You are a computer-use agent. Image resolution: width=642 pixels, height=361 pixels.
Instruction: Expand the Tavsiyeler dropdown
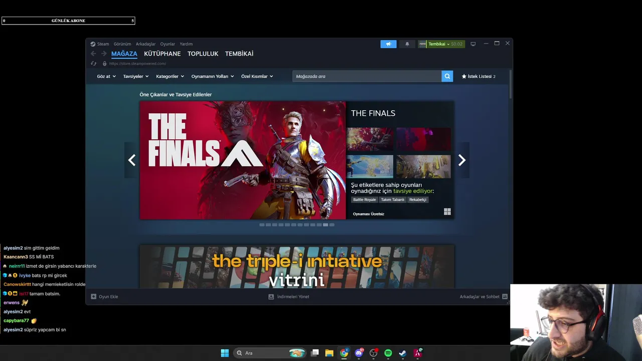coord(136,76)
